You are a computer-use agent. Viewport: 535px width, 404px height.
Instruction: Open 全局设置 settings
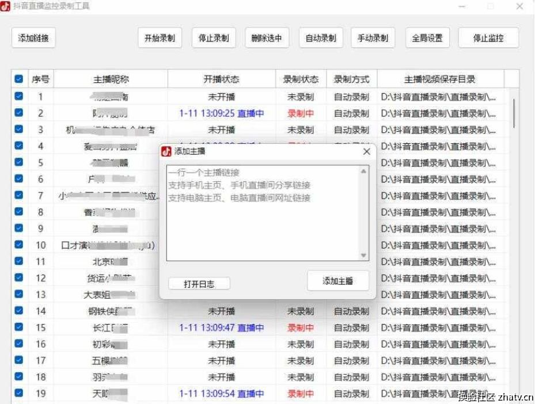(427, 38)
